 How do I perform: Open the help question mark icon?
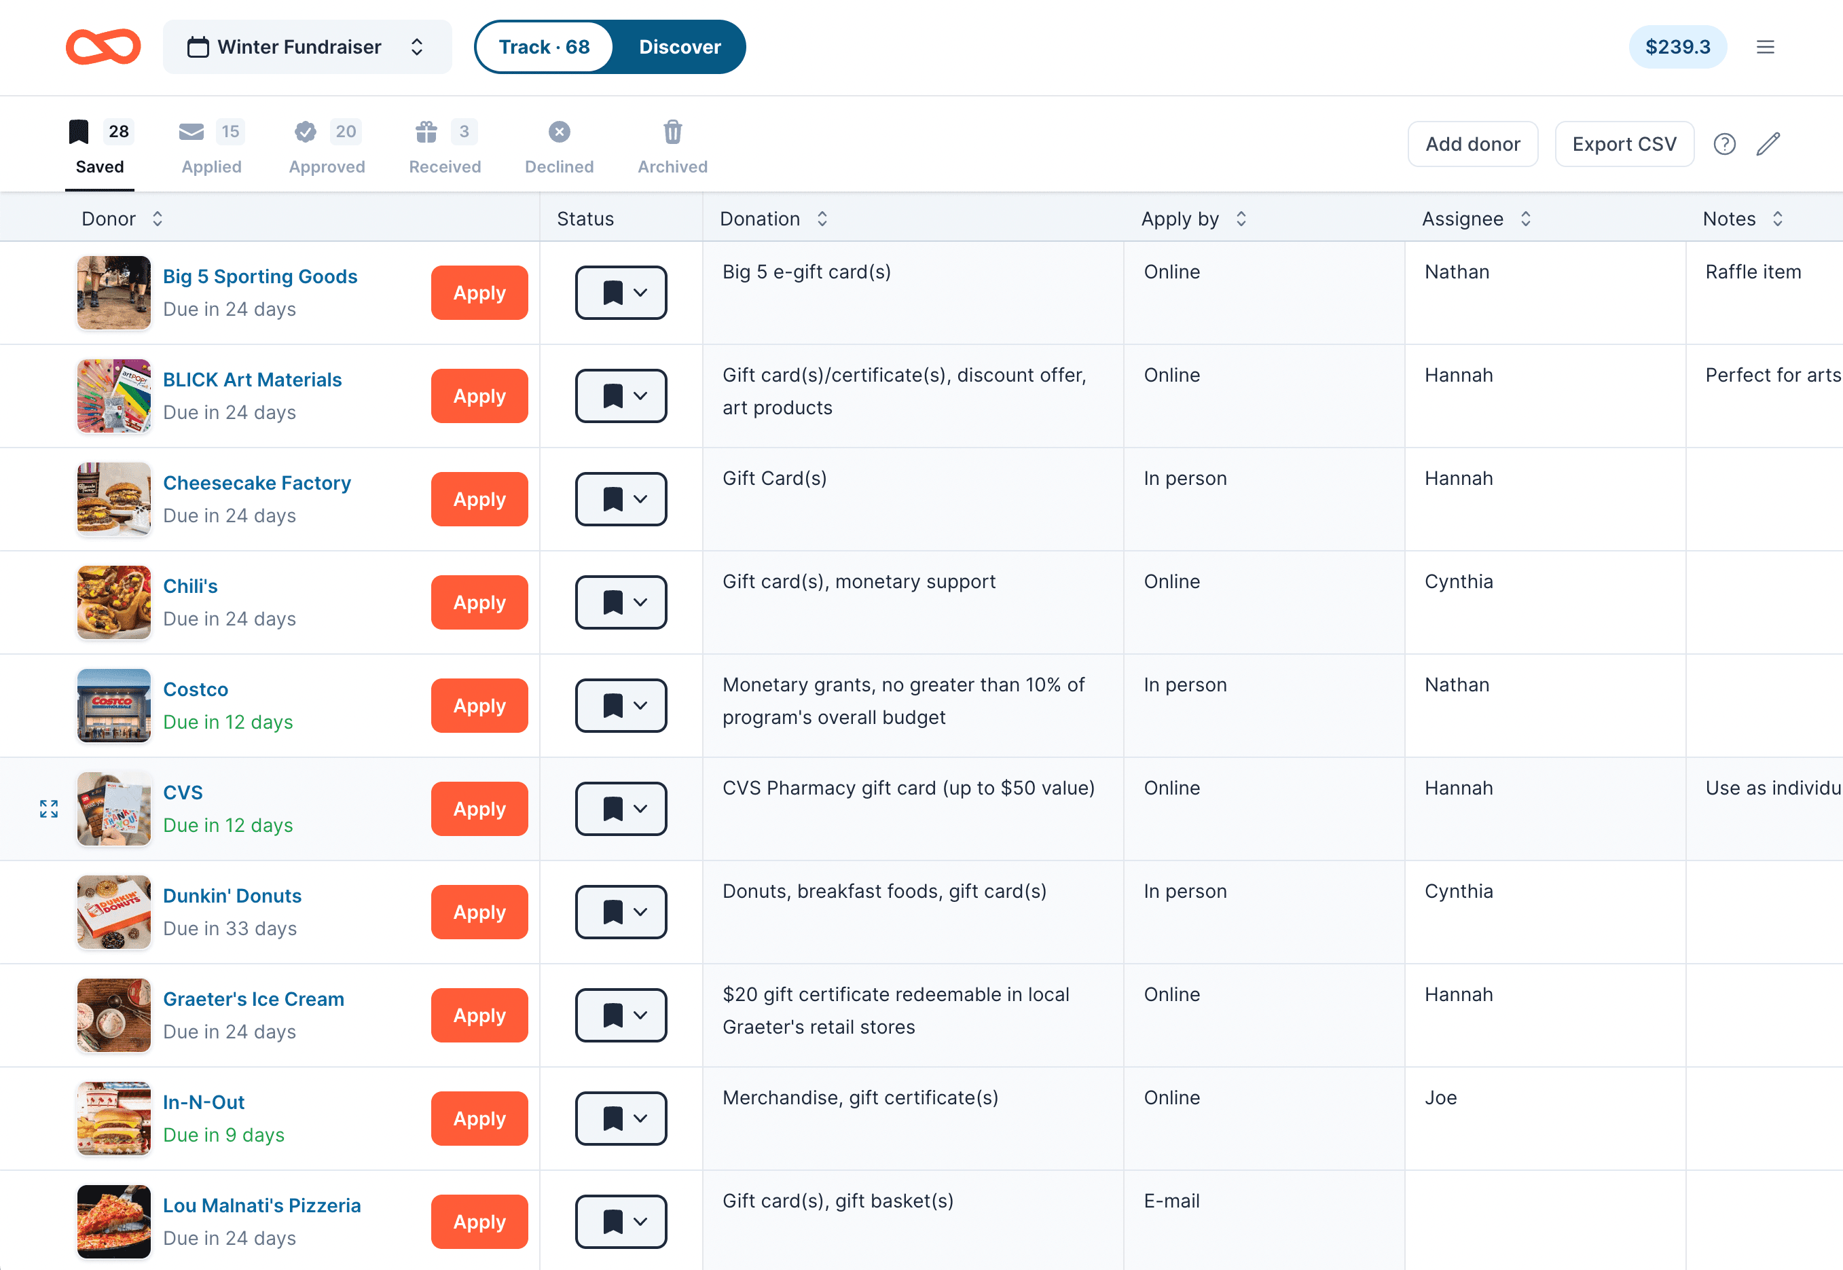(1724, 144)
